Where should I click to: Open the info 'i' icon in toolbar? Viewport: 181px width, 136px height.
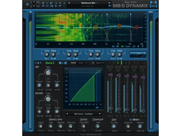click(x=64, y=3)
